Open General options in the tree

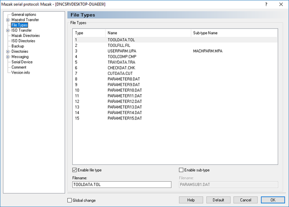24,14
